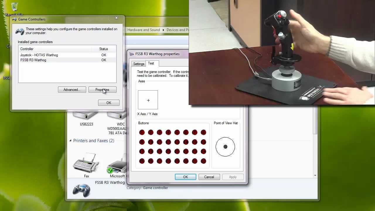Click button indicator 16 in Buttons group

[x=203, y=142]
